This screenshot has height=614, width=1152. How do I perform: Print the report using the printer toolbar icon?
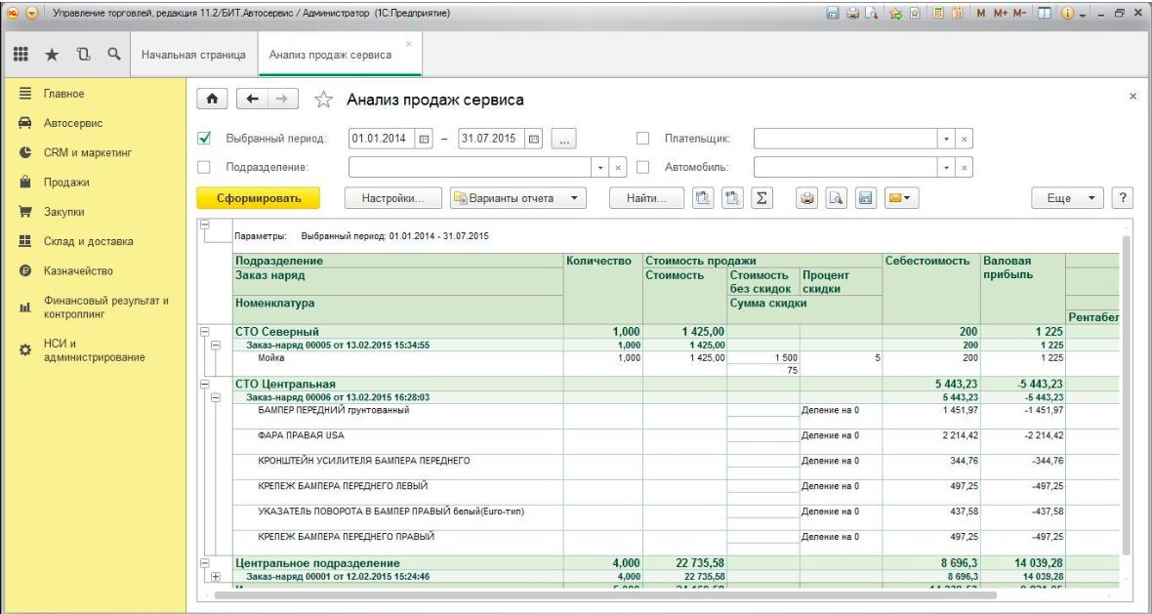click(807, 198)
